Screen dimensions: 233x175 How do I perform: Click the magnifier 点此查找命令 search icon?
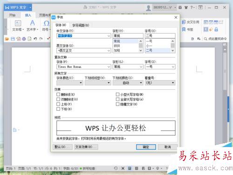coord(206,39)
